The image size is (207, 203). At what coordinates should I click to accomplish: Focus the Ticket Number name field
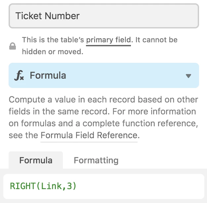pyautogui.click(x=104, y=16)
